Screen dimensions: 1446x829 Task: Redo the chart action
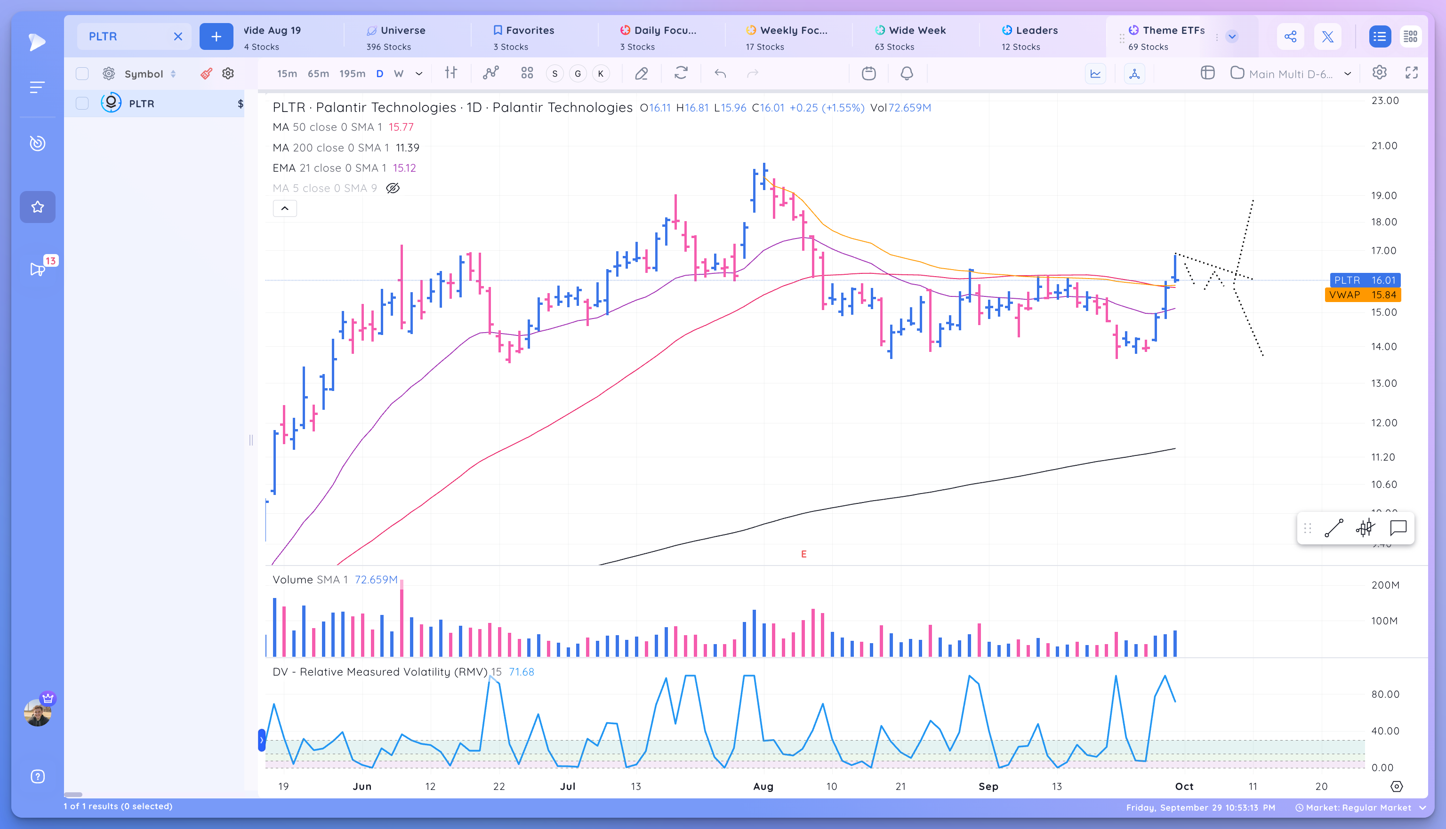pyautogui.click(x=753, y=73)
